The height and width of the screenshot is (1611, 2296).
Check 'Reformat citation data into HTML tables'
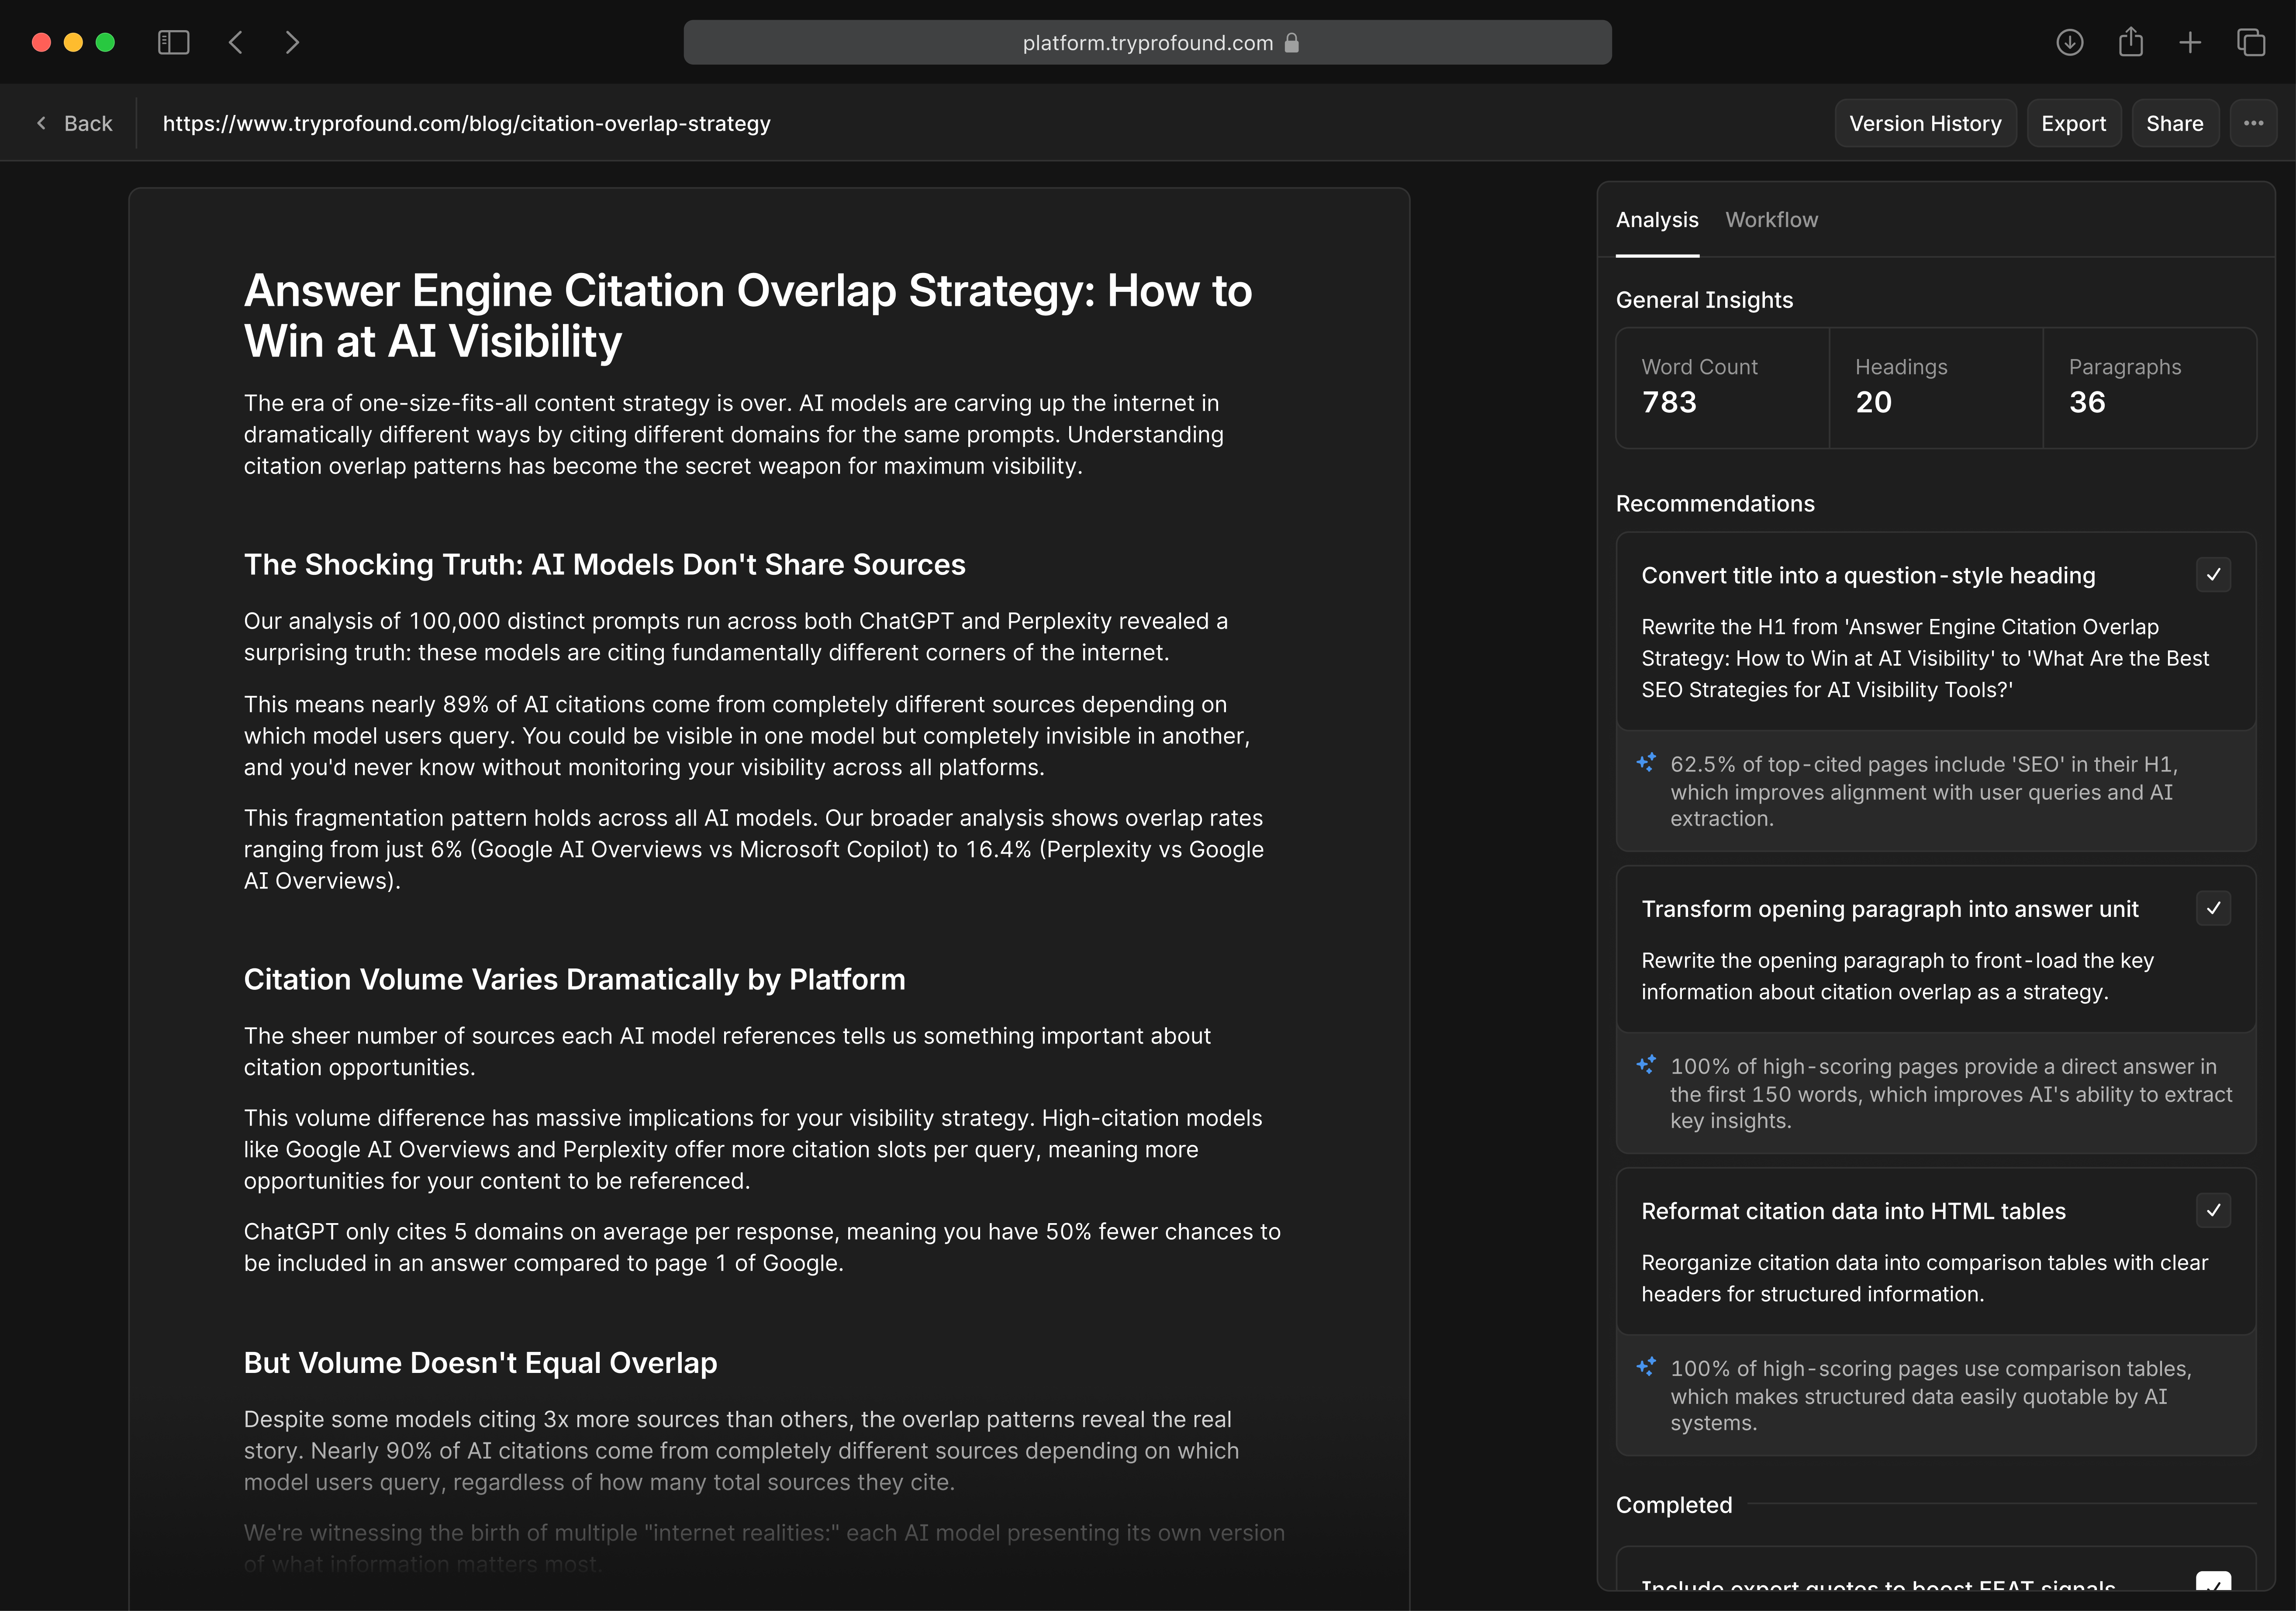tap(2213, 1210)
